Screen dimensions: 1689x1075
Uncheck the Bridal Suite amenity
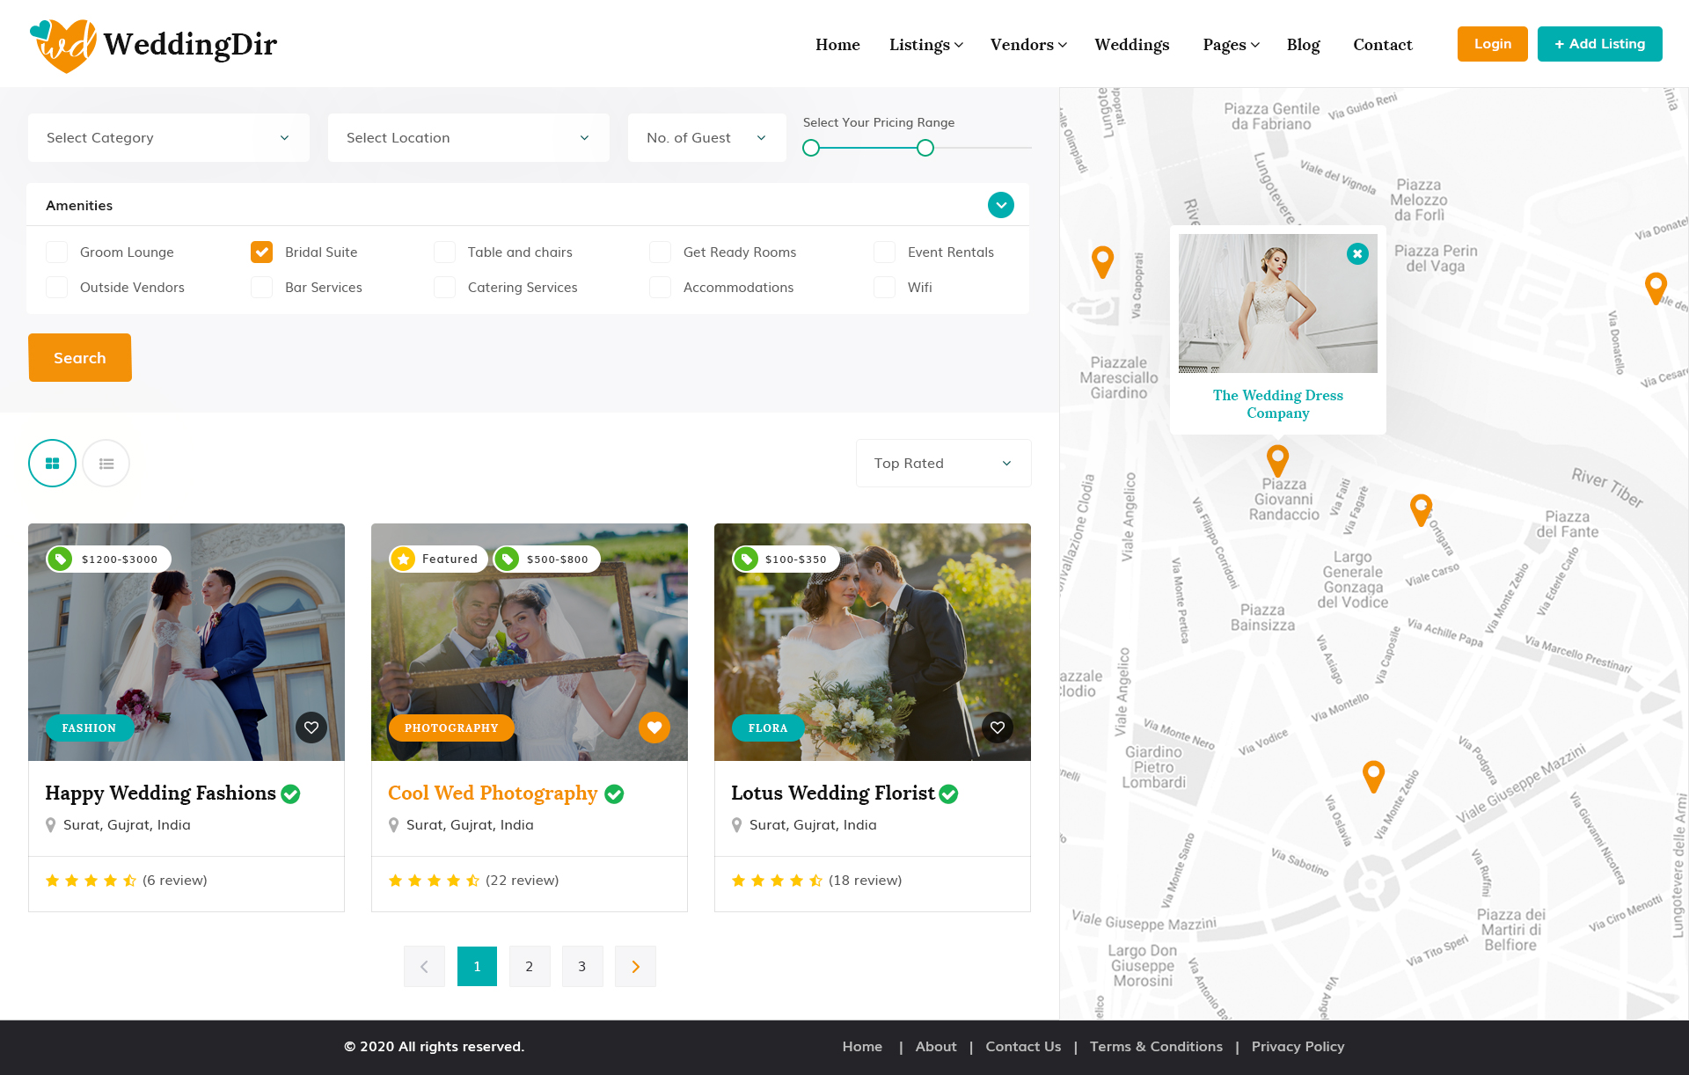261,252
